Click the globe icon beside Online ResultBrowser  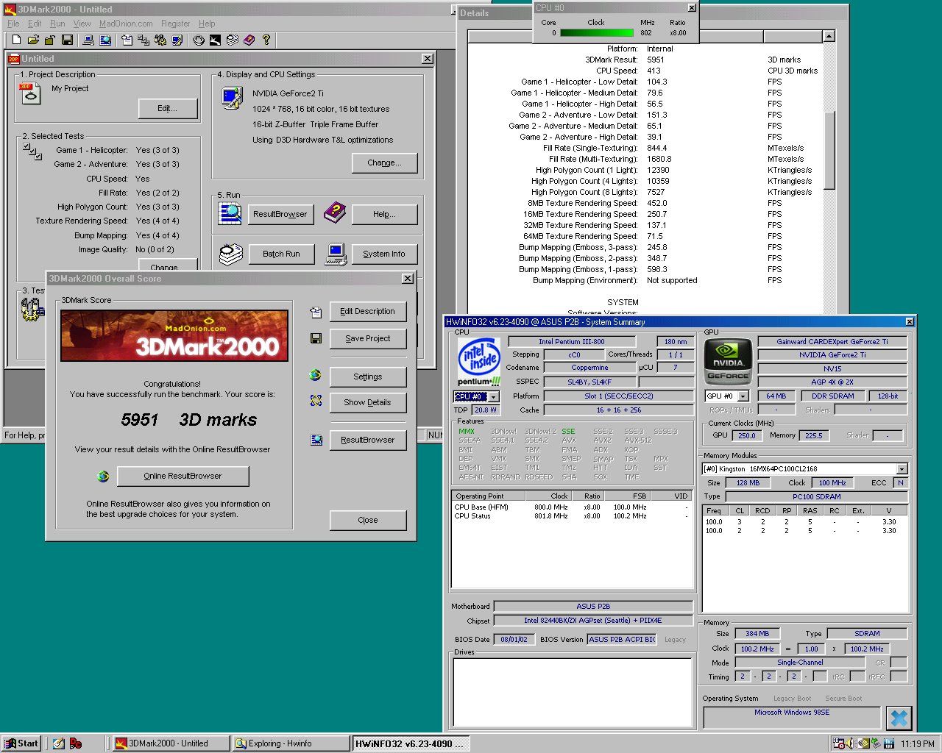(104, 476)
